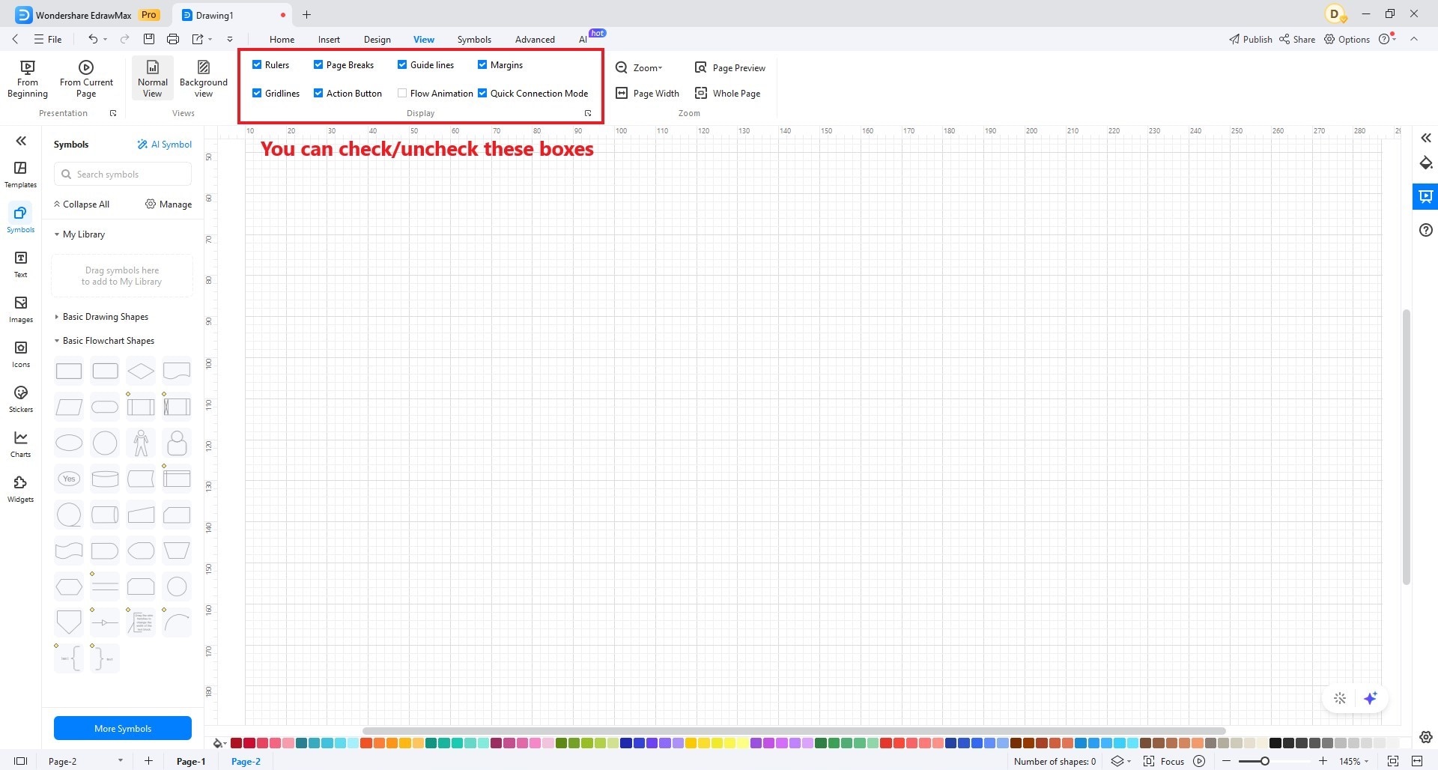Select the diamond decision flowchart shape
This screenshot has width=1438, height=770.
tap(141, 371)
